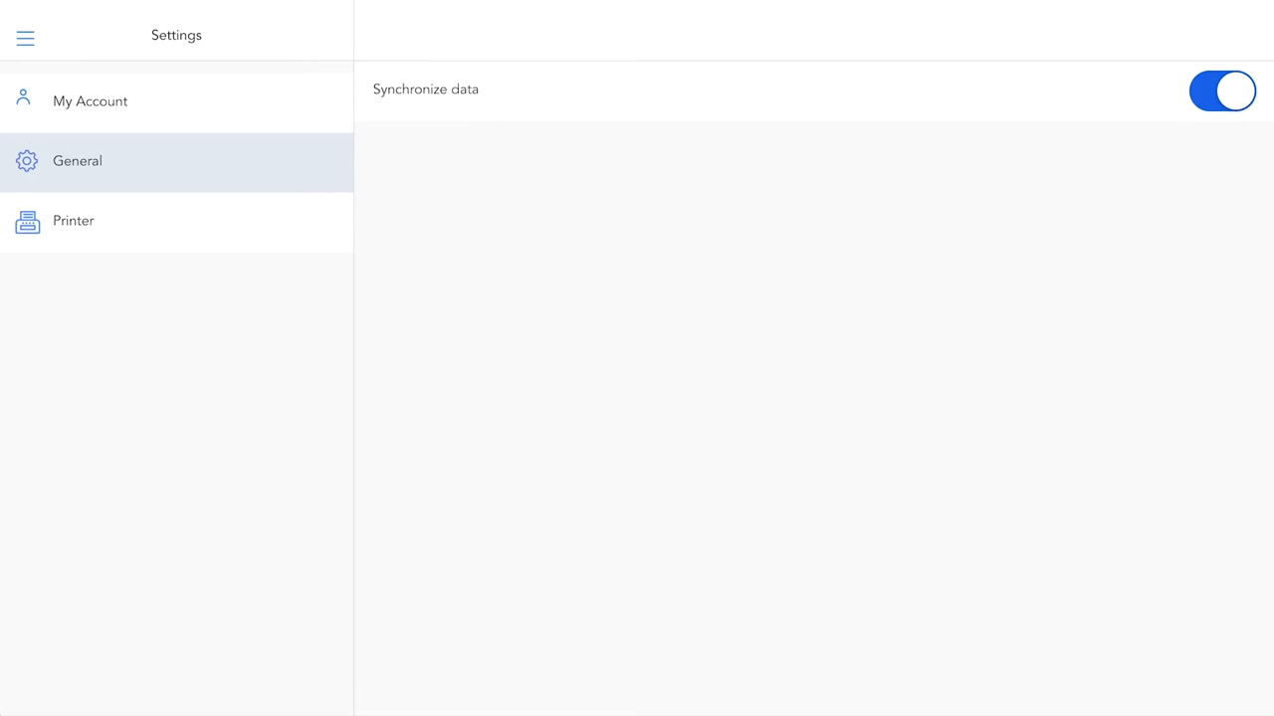Switch to the Printer settings section

[x=176, y=221]
